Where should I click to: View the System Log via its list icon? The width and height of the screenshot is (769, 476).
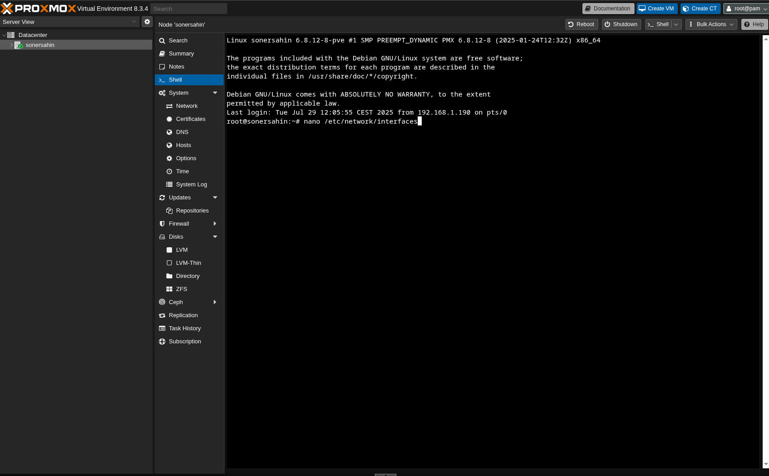point(169,184)
